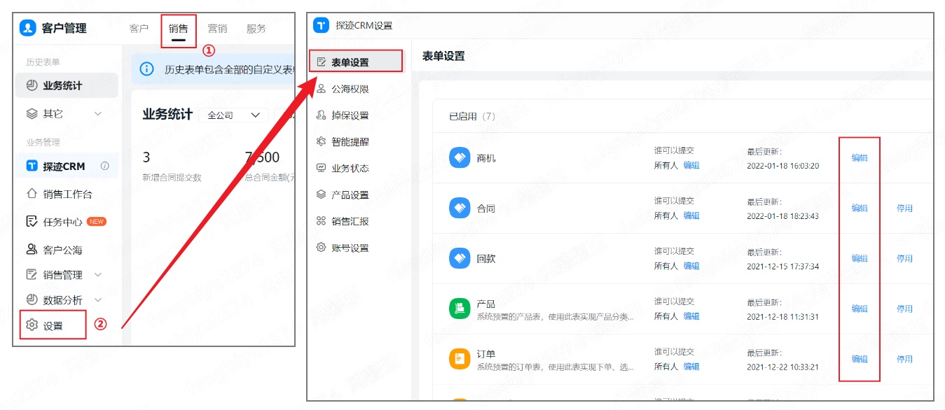The image size is (945, 410).
Task: Edit the 合同 form via 编辑 link
Action: tap(860, 208)
